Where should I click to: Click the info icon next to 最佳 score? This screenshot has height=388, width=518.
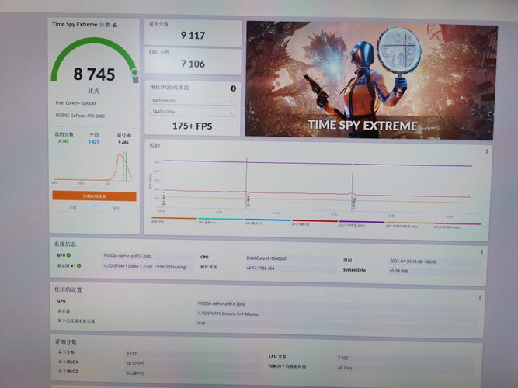[x=130, y=135]
